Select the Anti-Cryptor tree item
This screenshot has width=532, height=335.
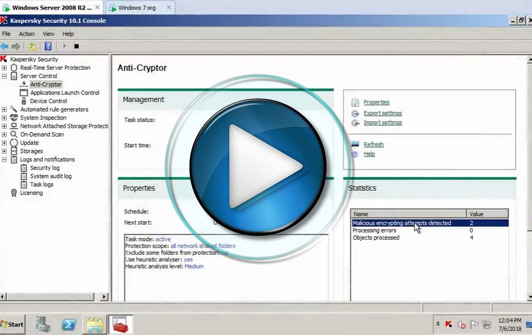[46, 84]
